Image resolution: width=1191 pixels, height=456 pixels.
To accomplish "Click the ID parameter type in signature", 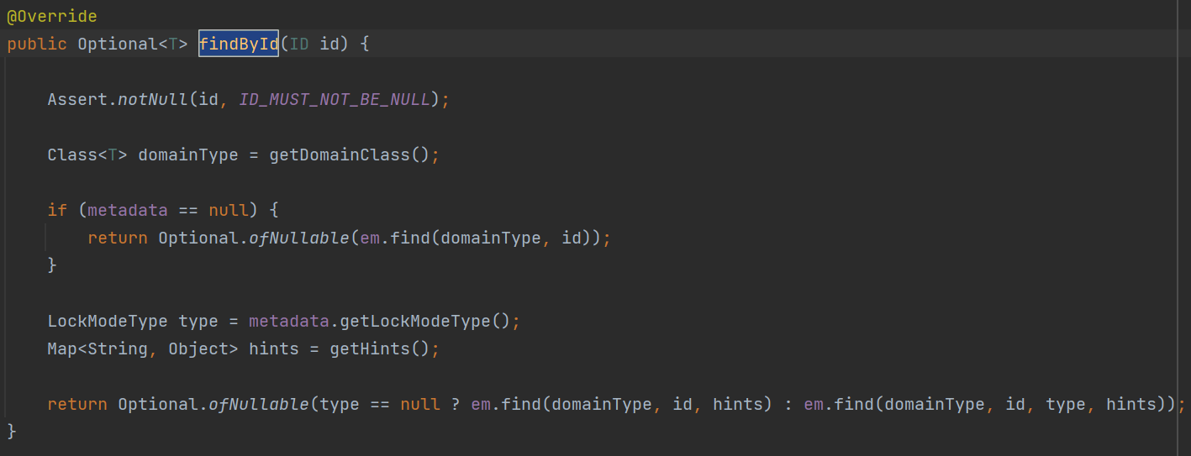I will click(299, 44).
